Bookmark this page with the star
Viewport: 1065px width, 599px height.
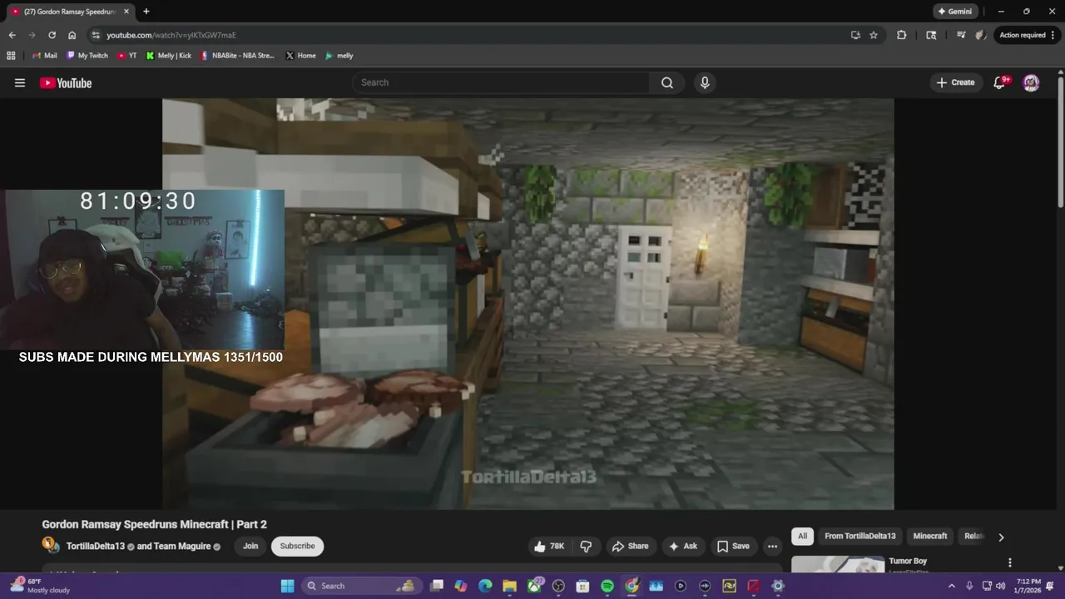coord(874,35)
